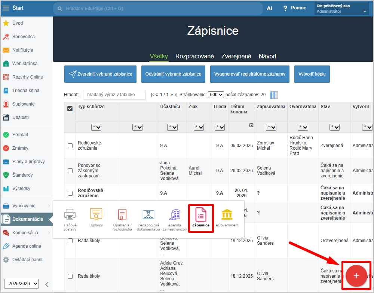Expand the Typ schôdze filter dropdown
The image size is (374, 293).
[96, 127]
